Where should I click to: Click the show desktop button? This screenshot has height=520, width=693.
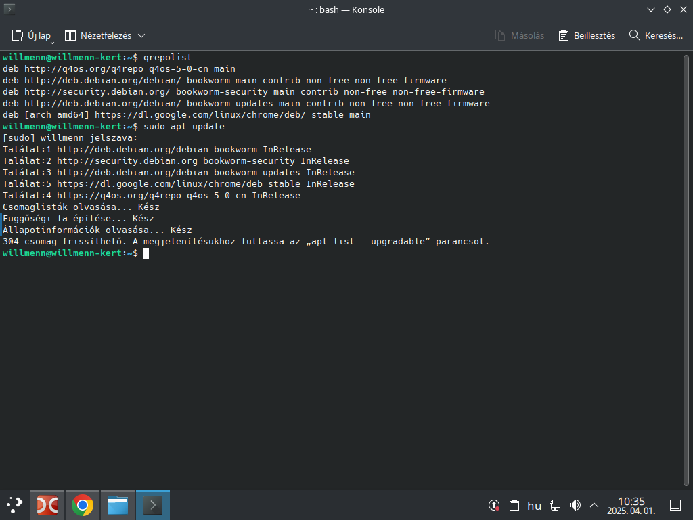675,505
